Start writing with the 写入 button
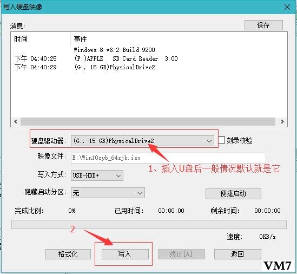 [125, 254]
